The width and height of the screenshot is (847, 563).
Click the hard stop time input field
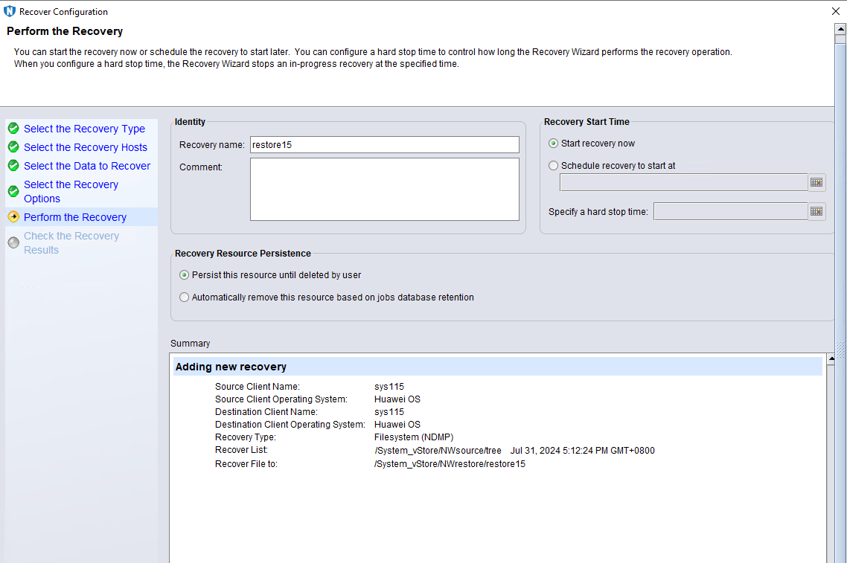[731, 212]
